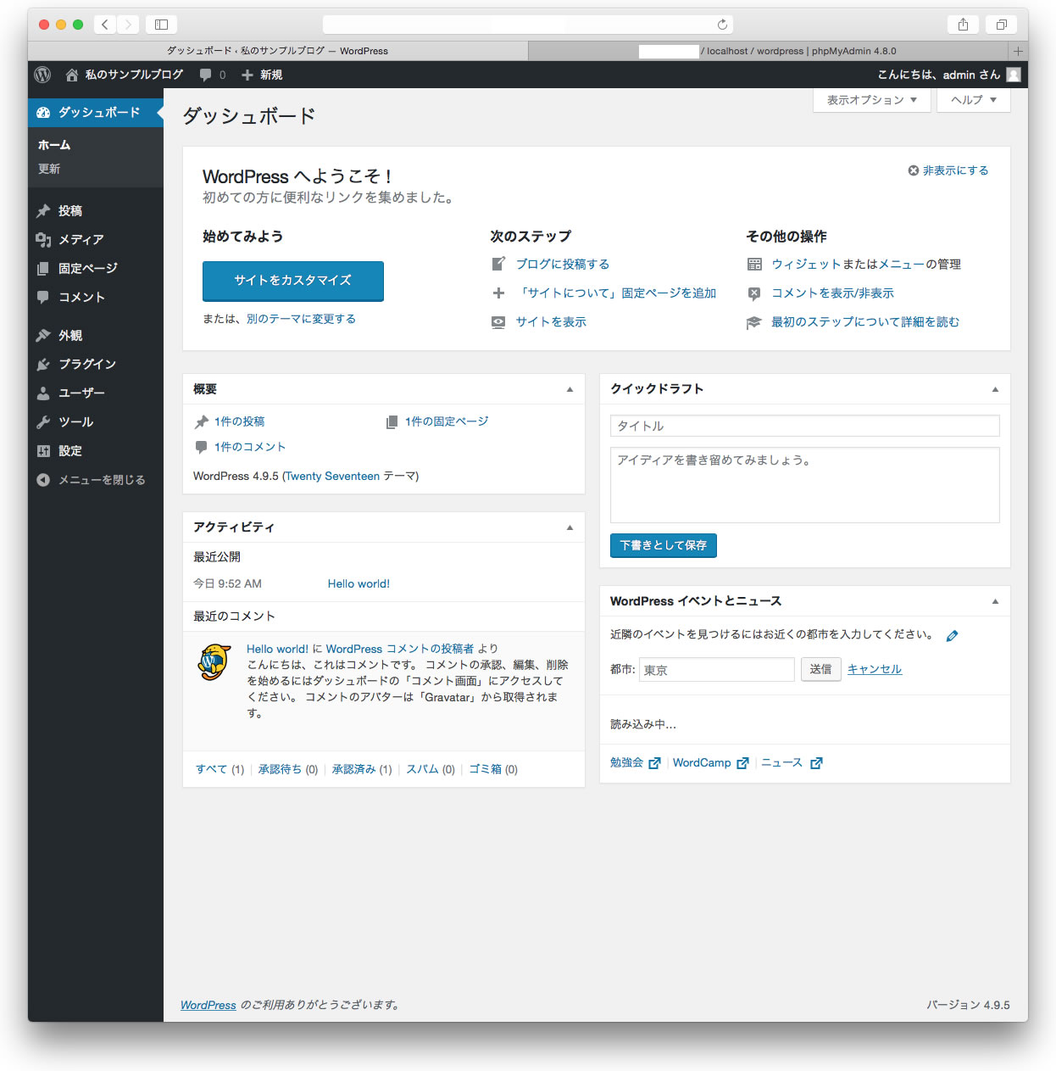This screenshot has height=1071, width=1056.
Task: Click the plus icon next to 新規
Action: pos(247,75)
